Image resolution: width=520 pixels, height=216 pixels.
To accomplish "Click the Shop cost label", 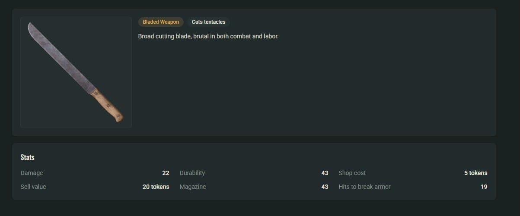I will (x=352, y=173).
